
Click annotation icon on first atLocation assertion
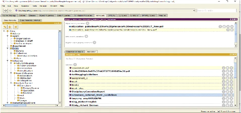click(224, 27)
